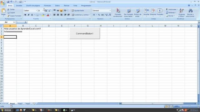
Task: Apply thousands separator 000 style
Action: [102, 15]
